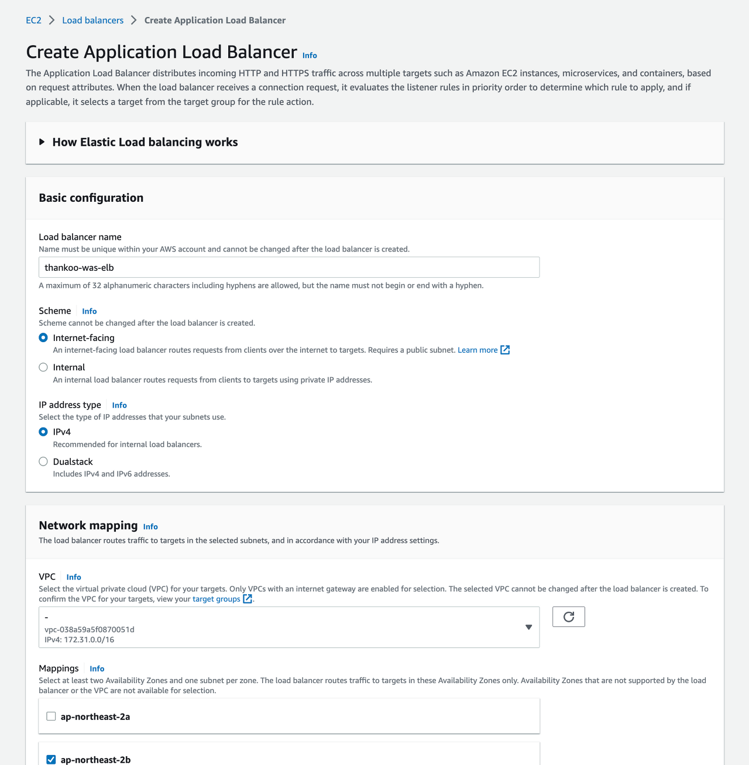Select the Internet-facing scheme option
This screenshot has height=765, width=749.
pos(43,337)
